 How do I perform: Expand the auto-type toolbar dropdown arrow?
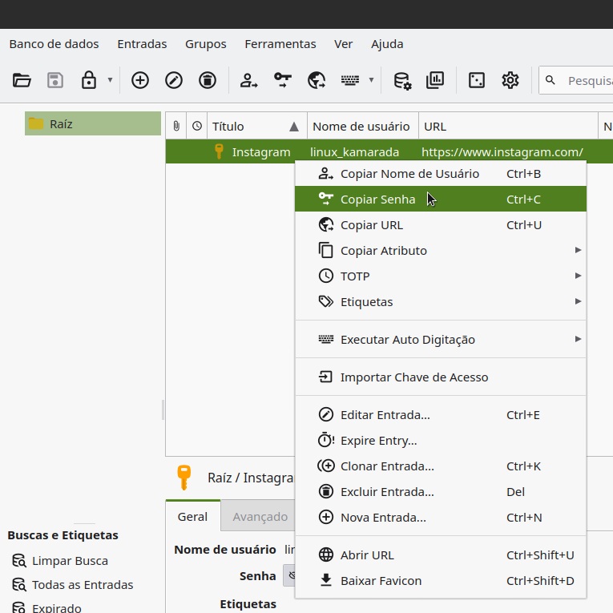click(371, 80)
